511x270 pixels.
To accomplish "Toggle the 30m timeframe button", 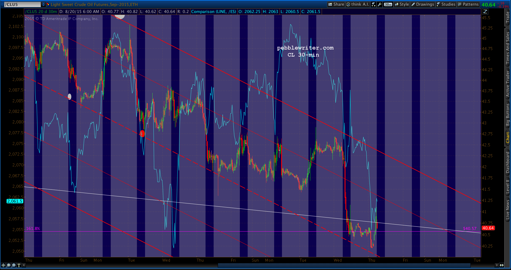I will tap(388, 4).
